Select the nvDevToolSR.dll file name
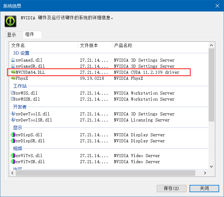The width and height of the screenshot is (224, 197). (x=34, y=120)
